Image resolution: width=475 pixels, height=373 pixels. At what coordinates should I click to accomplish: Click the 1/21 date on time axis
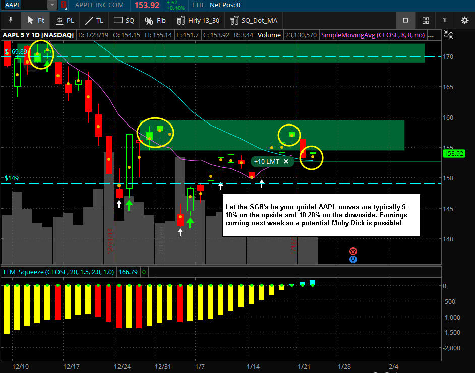coord(304,366)
